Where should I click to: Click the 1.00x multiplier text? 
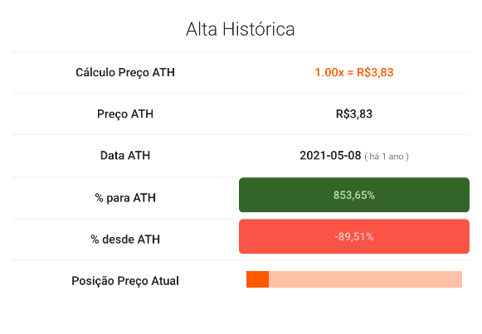pos(329,72)
